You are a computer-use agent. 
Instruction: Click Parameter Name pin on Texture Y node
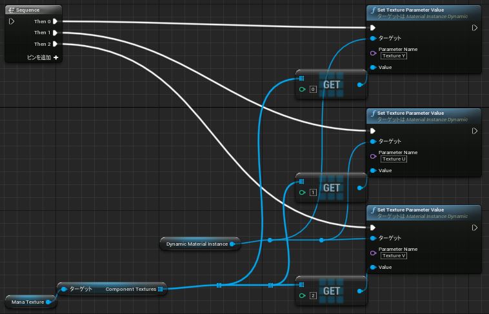click(x=373, y=53)
